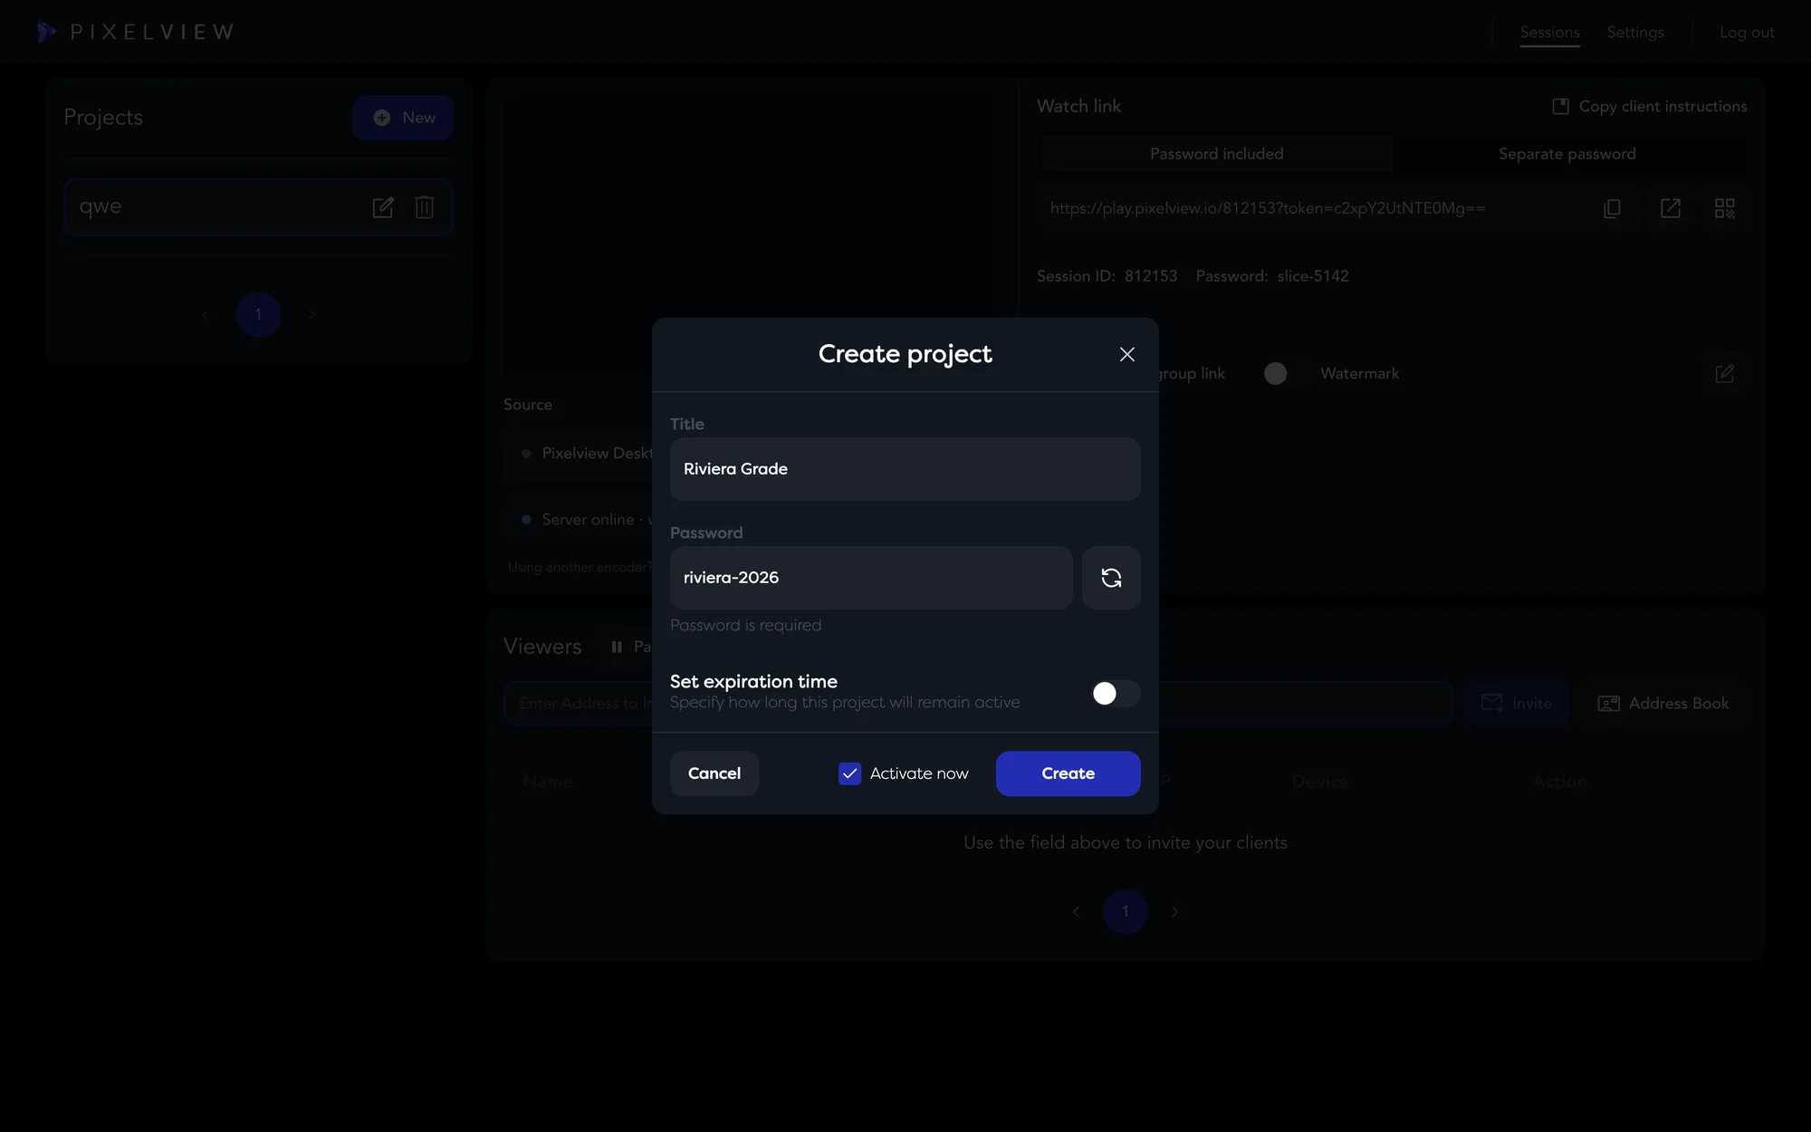Click the Session ID 812153 text
This screenshot has width=1811, height=1132.
click(1107, 276)
